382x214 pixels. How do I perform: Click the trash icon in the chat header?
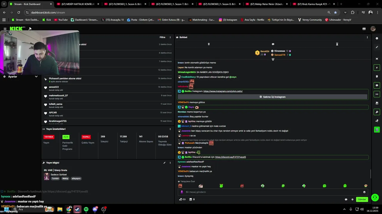click(209, 44)
